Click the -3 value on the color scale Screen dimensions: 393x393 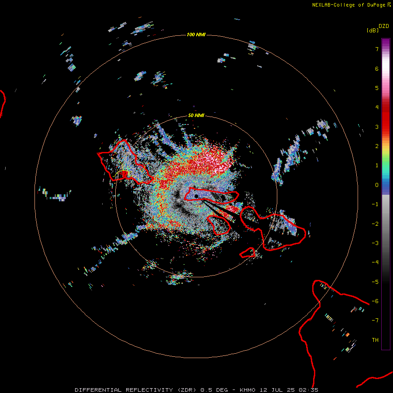click(375, 243)
